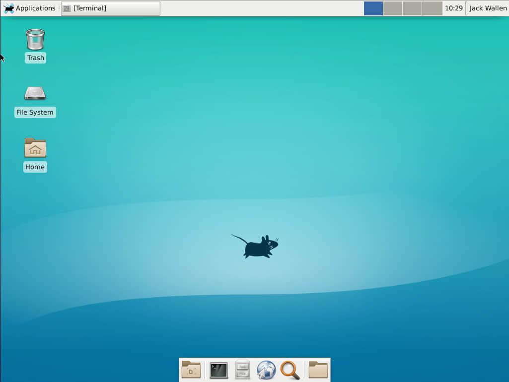Viewport: 509px width, 382px height.
Task: Switch to the third workspace in the switcher
Action: (411, 8)
